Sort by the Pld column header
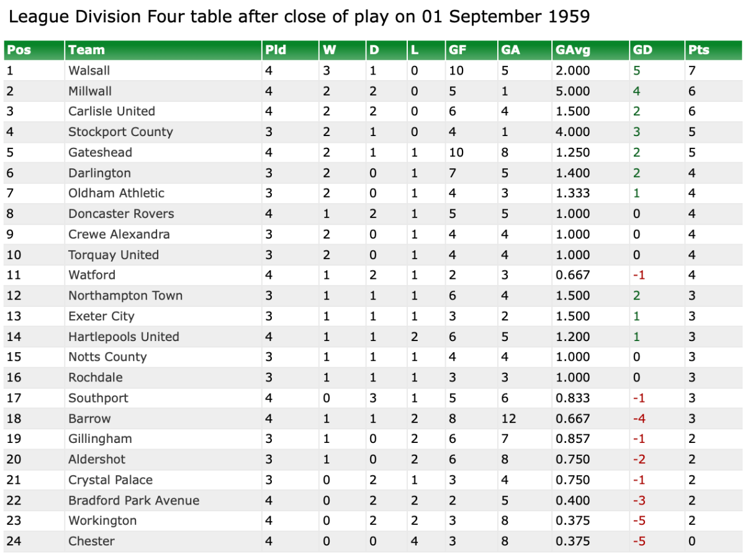 click(276, 50)
